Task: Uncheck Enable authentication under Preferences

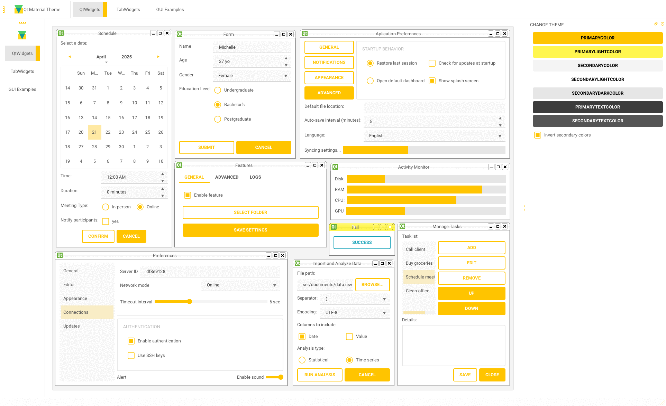Action: pyautogui.click(x=131, y=341)
